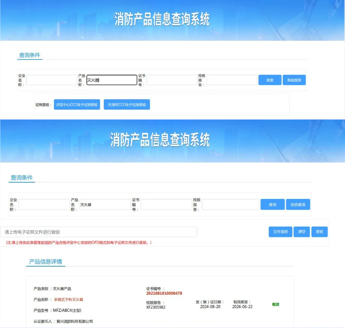Open the 手提式干粉灭火器 product name link
Viewport: 345px width, 328px height.
pyautogui.click(x=68, y=299)
